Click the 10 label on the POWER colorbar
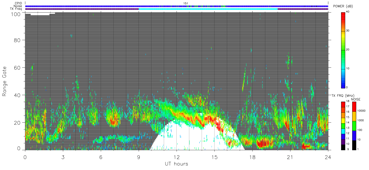 click(347, 68)
